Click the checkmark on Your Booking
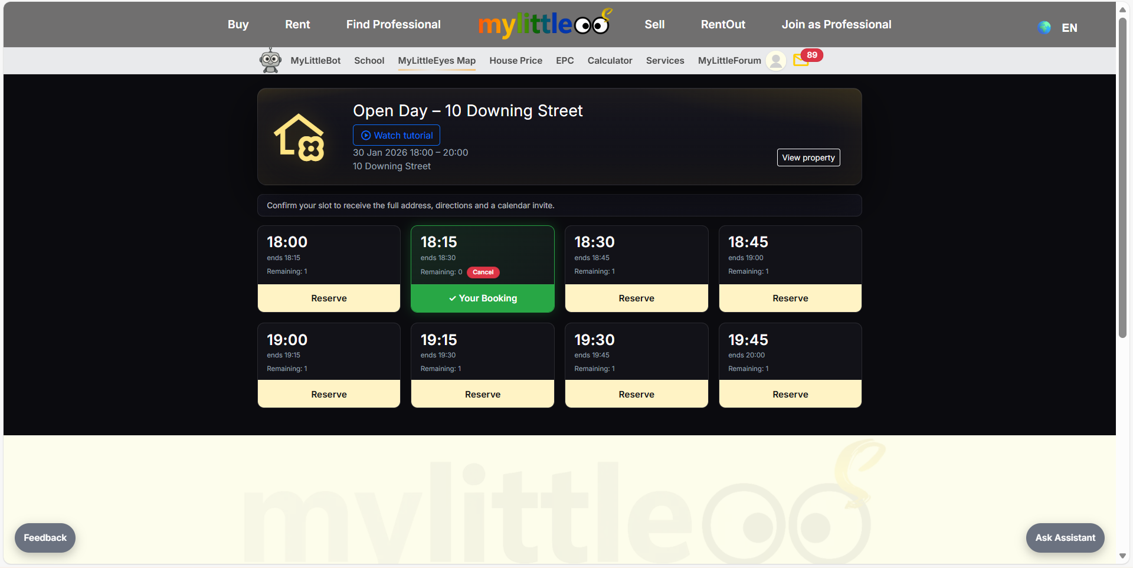The width and height of the screenshot is (1133, 568). [453, 298]
